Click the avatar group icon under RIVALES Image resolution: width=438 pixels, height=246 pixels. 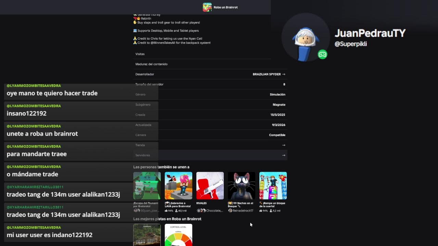tap(201, 211)
